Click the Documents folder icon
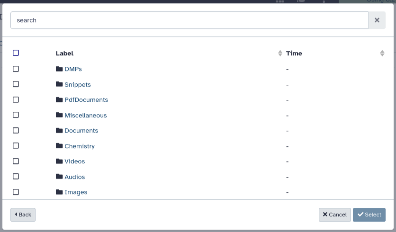 [x=59, y=130]
